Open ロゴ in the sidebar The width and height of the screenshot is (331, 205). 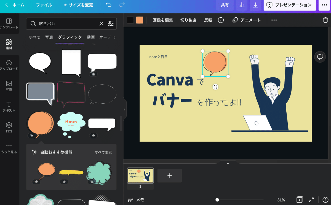pyautogui.click(x=9, y=128)
